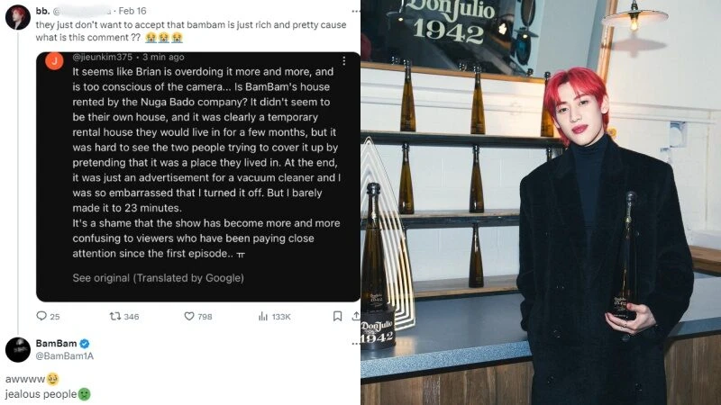This screenshot has height=405, width=721.
Task: Click See original (Translated by Google)
Action: coord(159,278)
